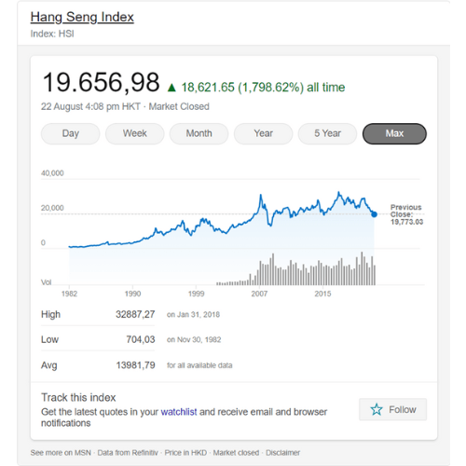Select the 5 Year range
The height and width of the screenshot is (466, 466).
(x=328, y=133)
